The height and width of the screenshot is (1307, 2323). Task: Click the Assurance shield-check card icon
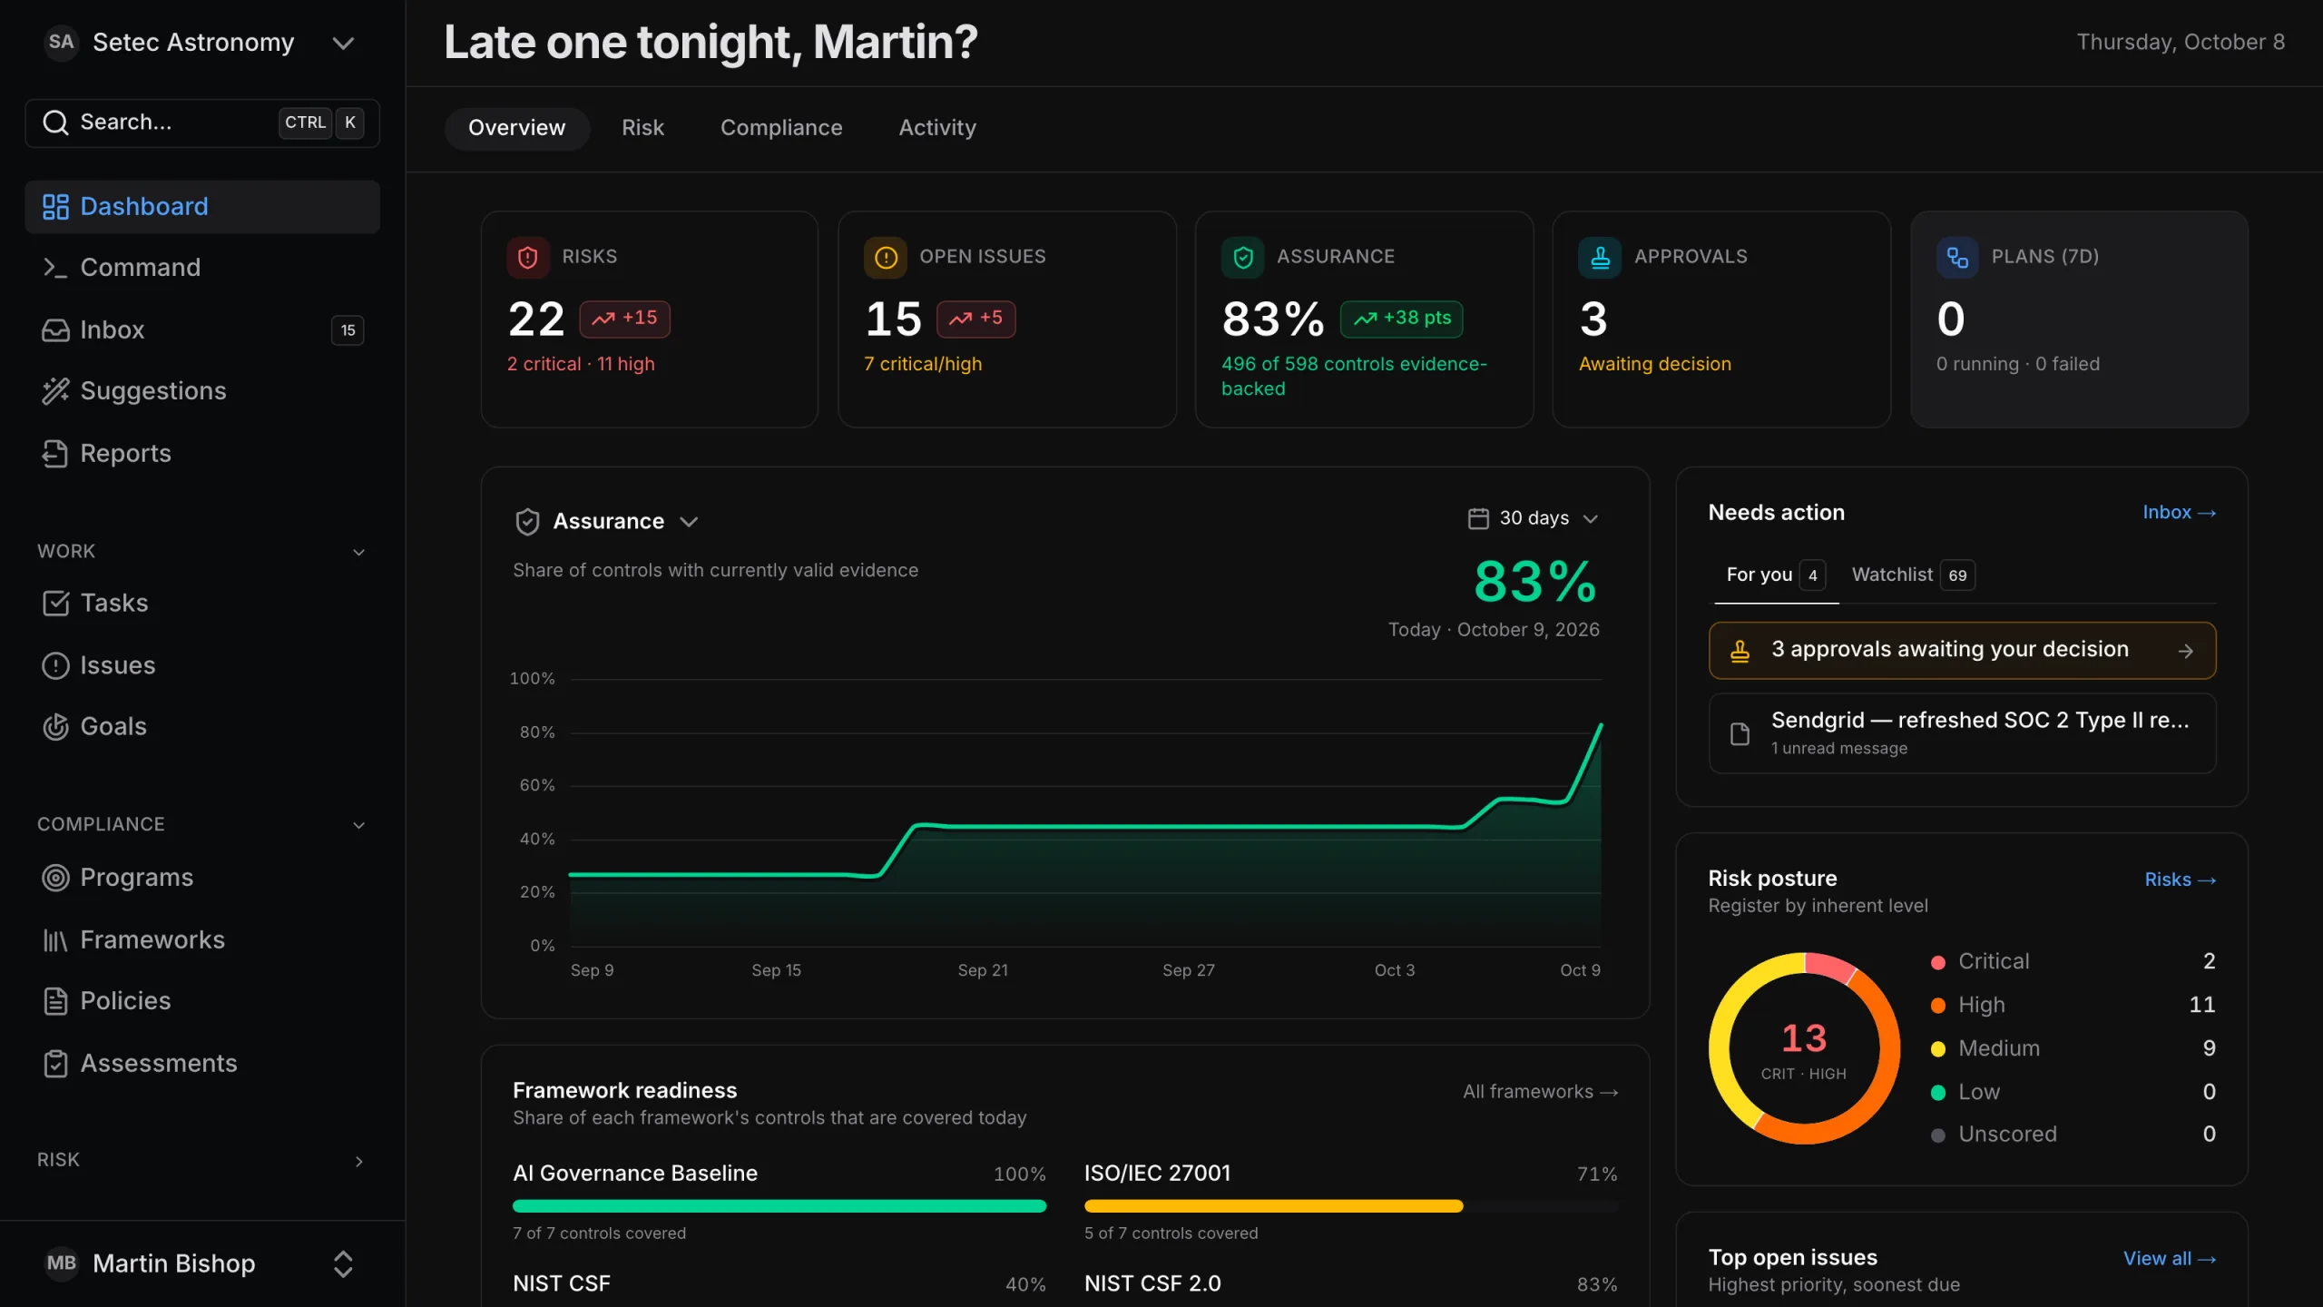[x=1243, y=258]
